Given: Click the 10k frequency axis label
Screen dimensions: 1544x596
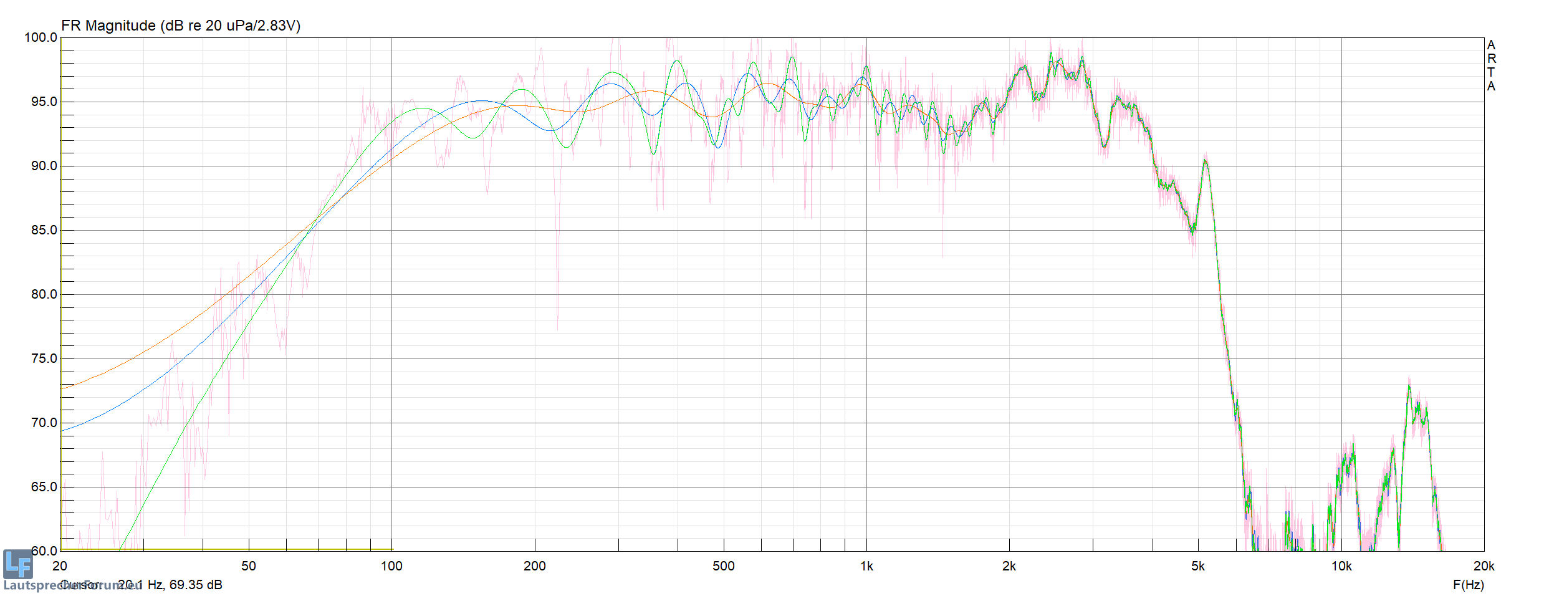Looking at the screenshot, I should pos(1341,566).
